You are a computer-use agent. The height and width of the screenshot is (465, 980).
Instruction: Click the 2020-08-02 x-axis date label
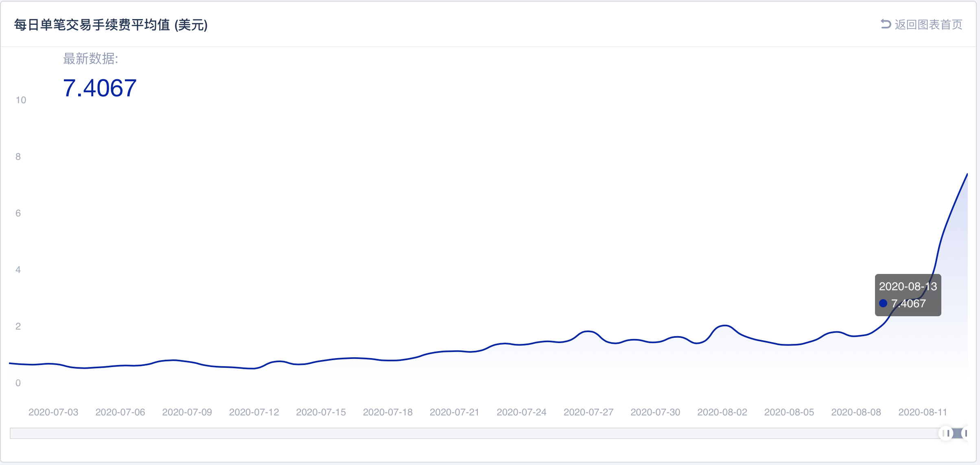(722, 412)
